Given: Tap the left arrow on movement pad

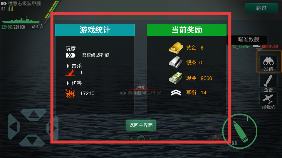Looking at the screenshot, I should click(x=14, y=126).
